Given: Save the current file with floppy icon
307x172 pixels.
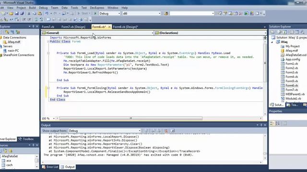Looking at the screenshot, I should (x=17, y=13).
